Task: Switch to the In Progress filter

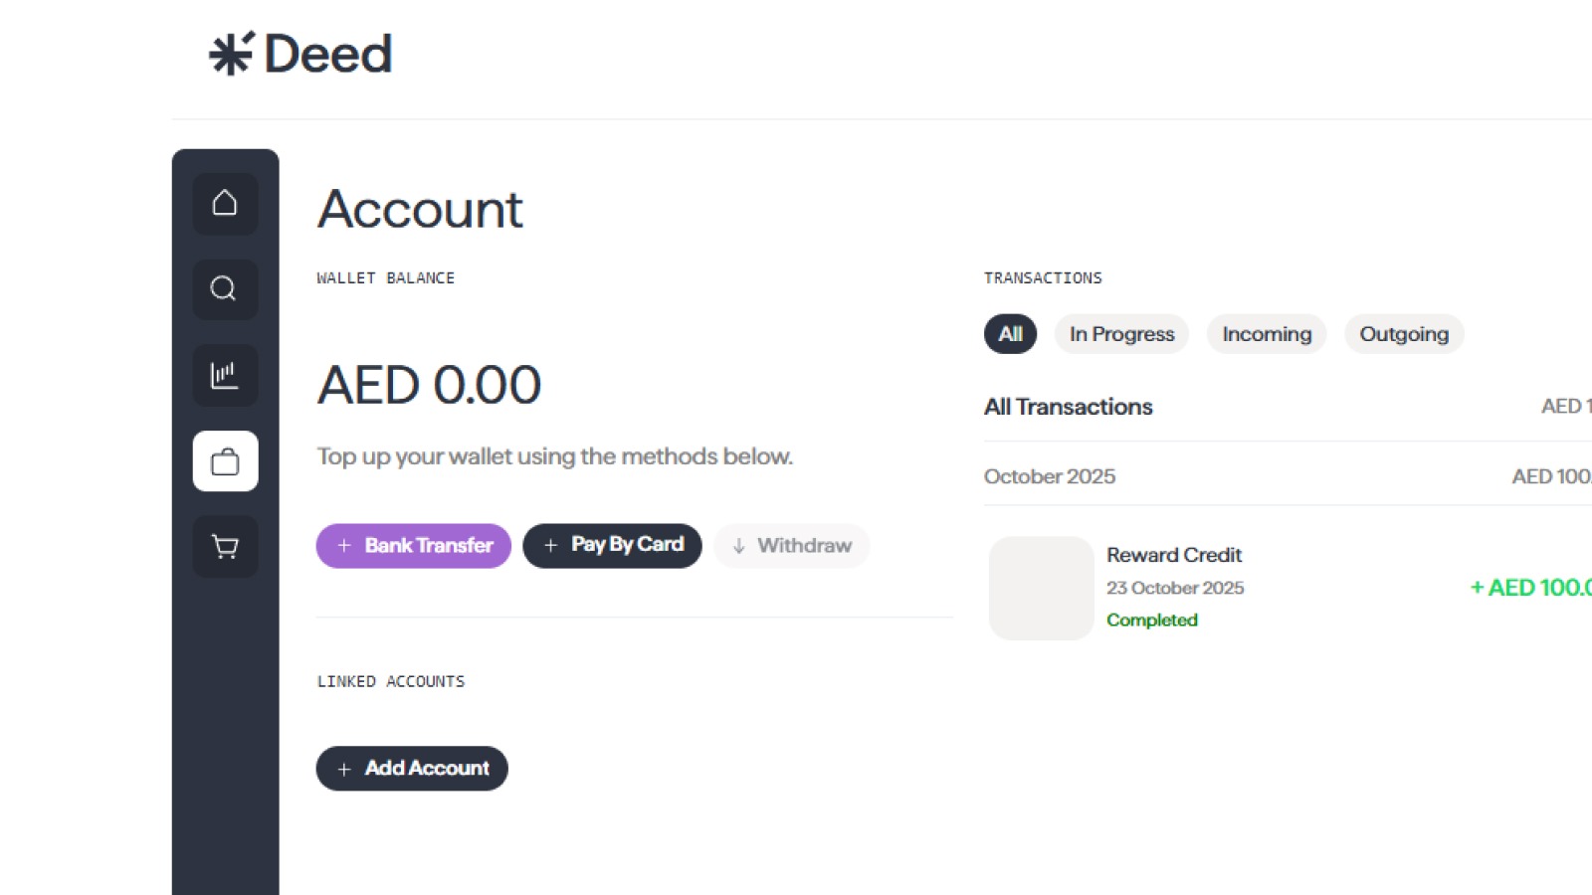Action: (x=1120, y=334)
